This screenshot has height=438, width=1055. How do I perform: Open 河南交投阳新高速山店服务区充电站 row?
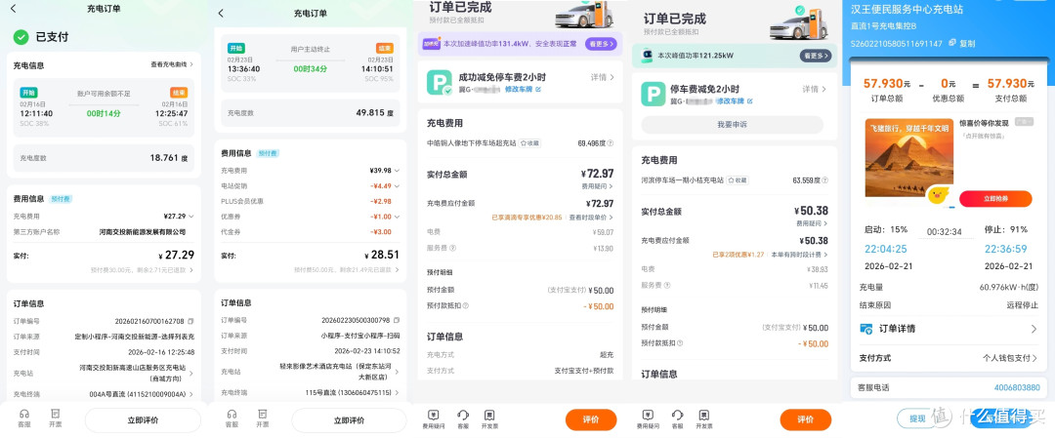pos(104,373)
